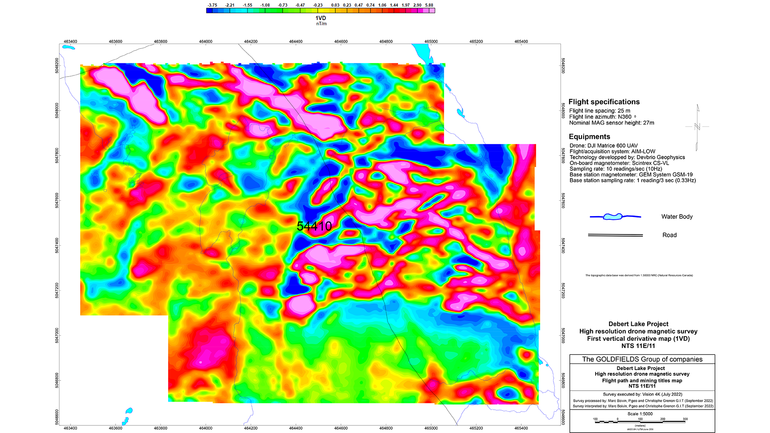Click the Water Body legend text
The image size is (770, 433).
tap(677, 216)
